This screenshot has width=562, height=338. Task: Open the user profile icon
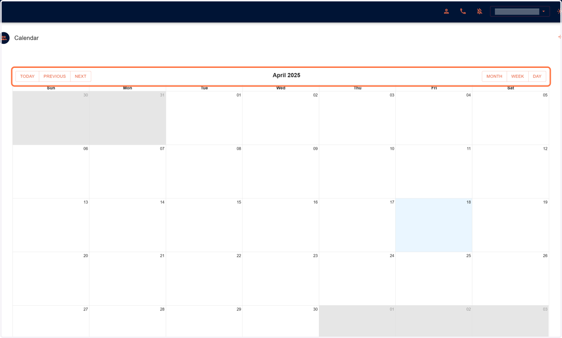click(446, 11)
